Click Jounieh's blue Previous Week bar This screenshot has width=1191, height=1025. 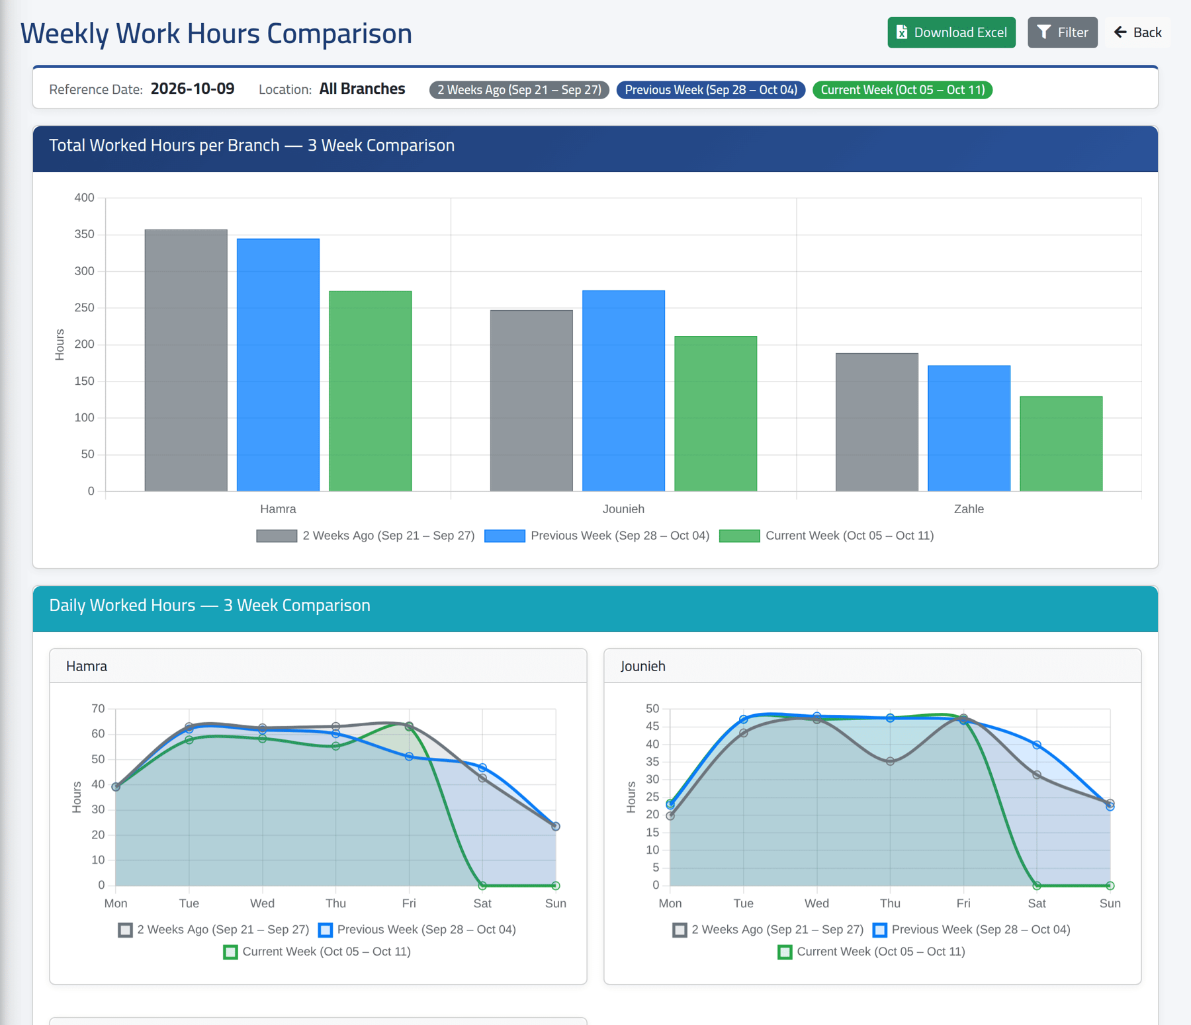coord(623,391)
